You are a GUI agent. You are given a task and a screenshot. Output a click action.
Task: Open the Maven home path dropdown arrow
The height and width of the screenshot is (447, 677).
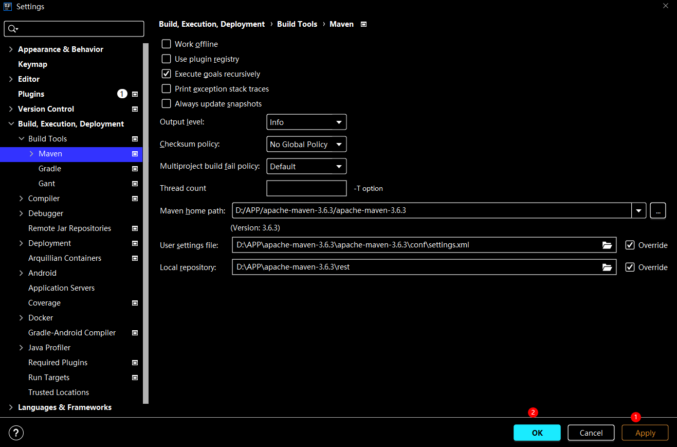638,210
